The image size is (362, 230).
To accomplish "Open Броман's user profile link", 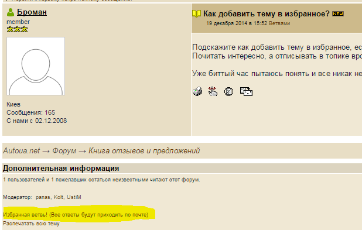I will point(32,12).
